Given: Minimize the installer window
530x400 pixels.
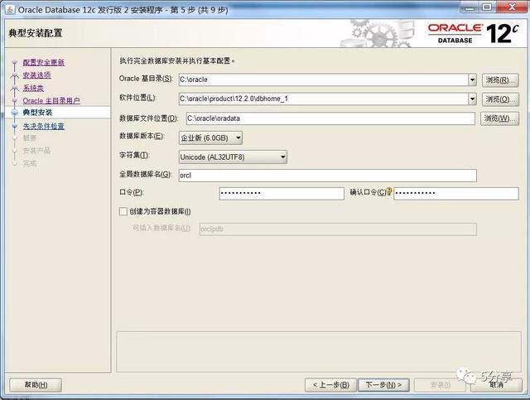Looking at the screenshot, I should (x=470, y=7).
